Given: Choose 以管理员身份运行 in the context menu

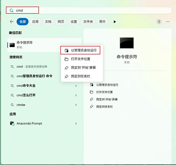Looking at the screenshot, I should tap(80, 50).
